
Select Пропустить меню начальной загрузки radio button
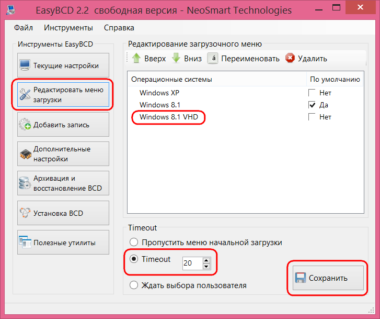[x=133, y=242]
